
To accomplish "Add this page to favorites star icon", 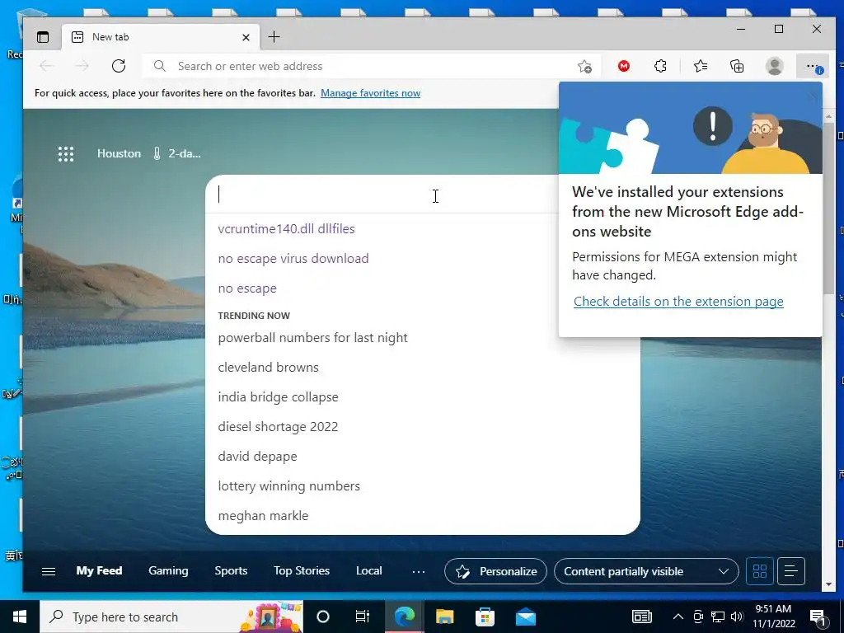I will 584,66.
